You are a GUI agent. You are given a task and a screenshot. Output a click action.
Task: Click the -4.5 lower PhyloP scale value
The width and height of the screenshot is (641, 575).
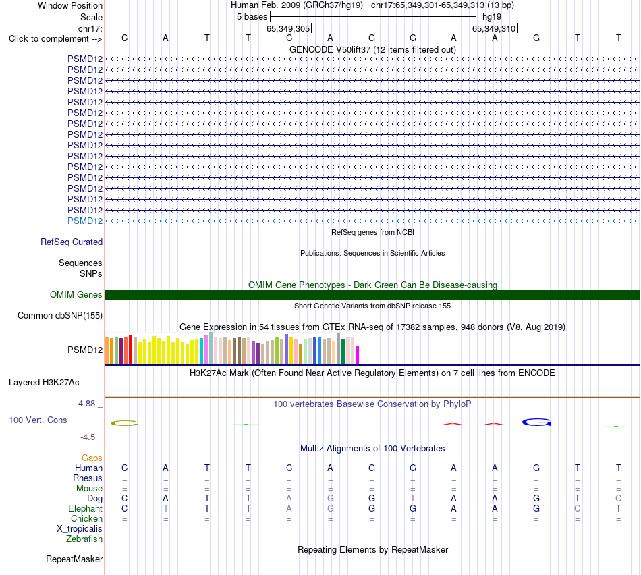(x=88, y=437)
